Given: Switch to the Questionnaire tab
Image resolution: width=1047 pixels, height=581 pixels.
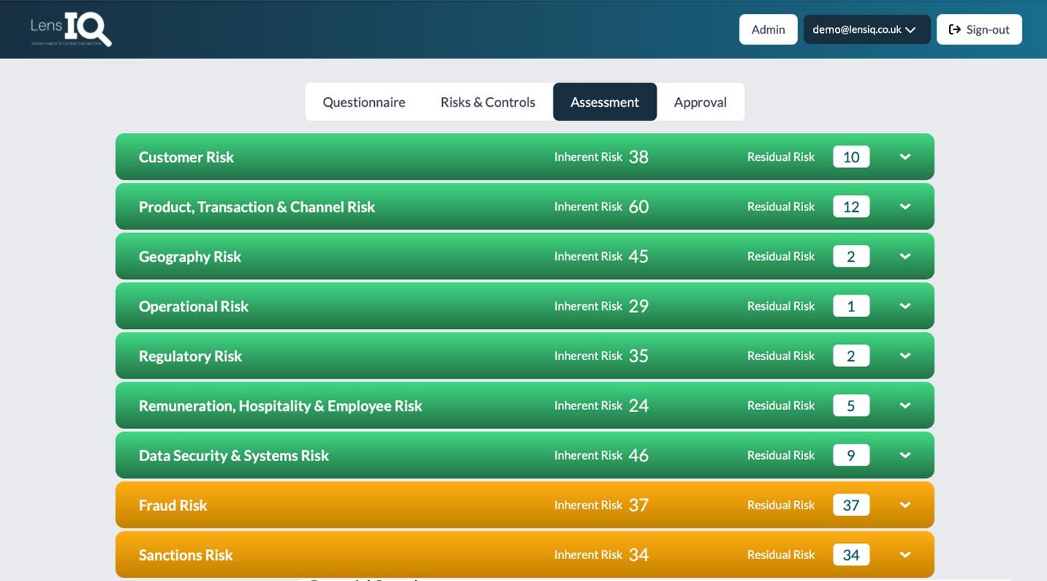Looking at the screenshot, I should [364, 102].
